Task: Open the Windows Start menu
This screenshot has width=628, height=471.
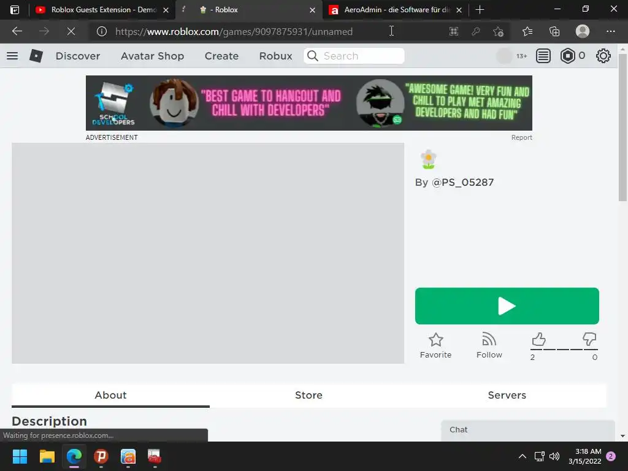Action: (20, 456)
